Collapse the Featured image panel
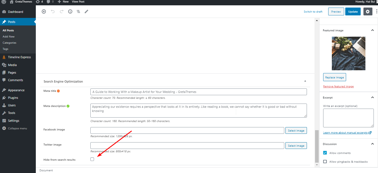Image resolution: width=378 pixels, height=173 pixels. click(372, 30)
